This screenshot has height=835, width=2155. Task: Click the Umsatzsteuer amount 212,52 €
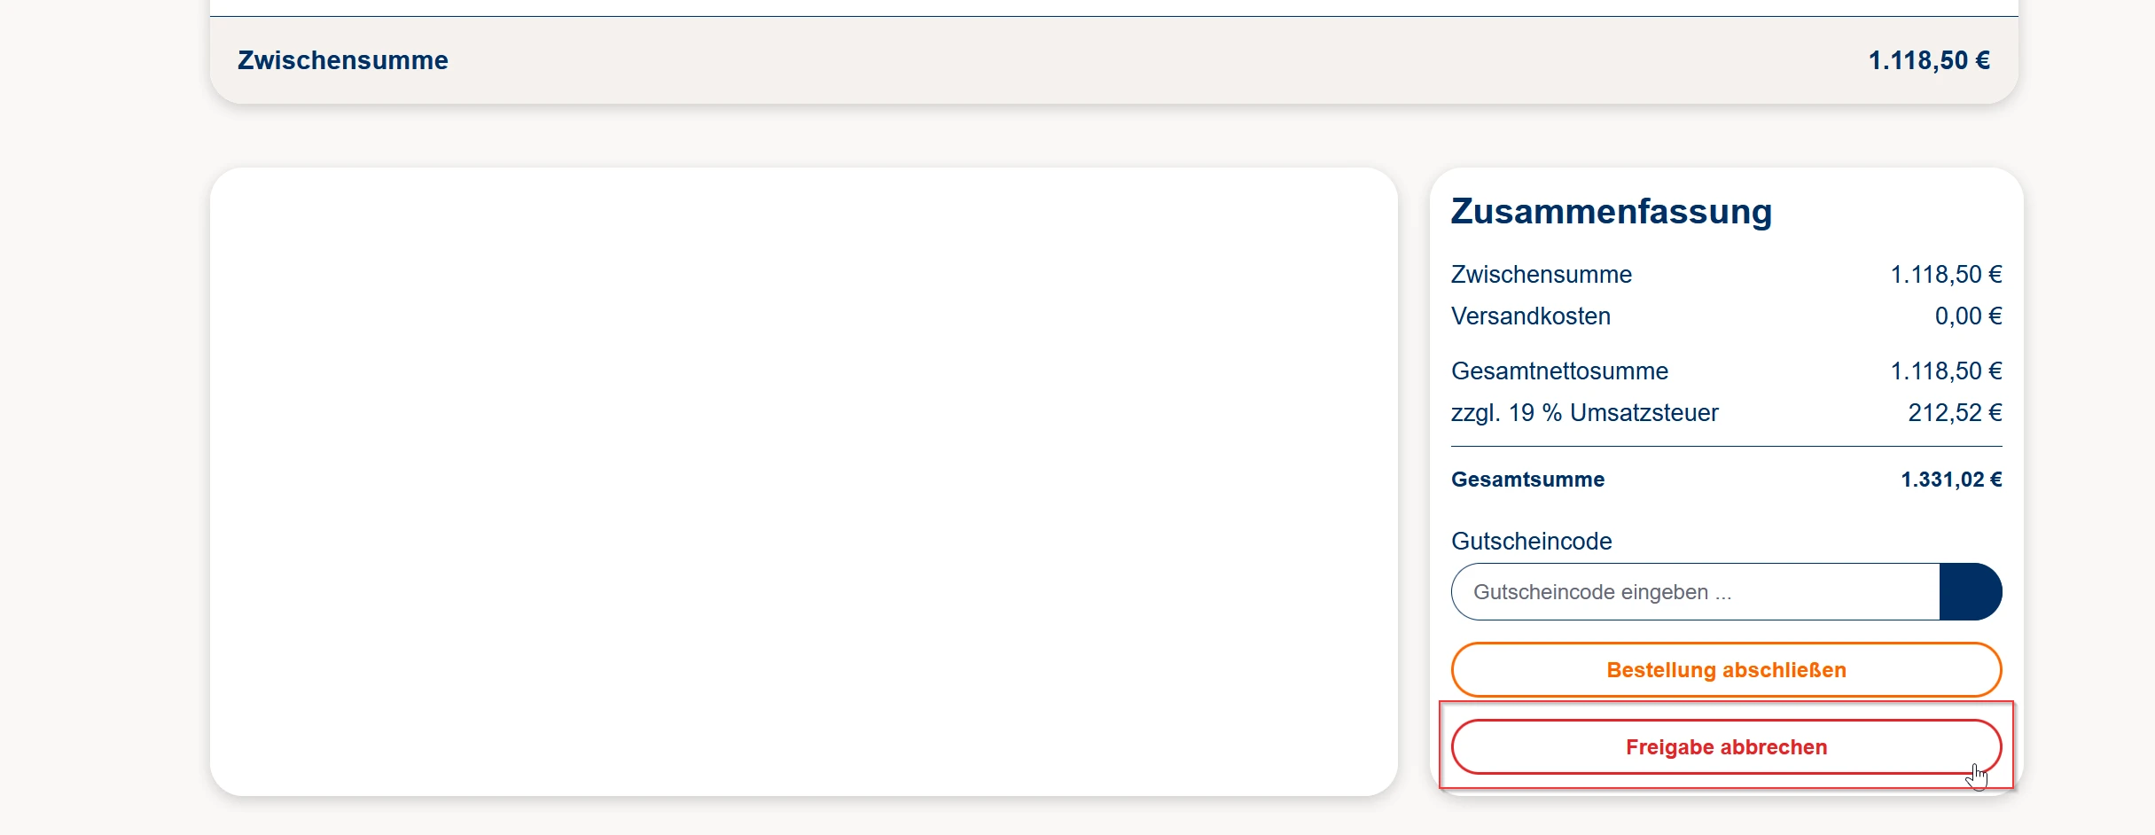tap(1954, 413)
